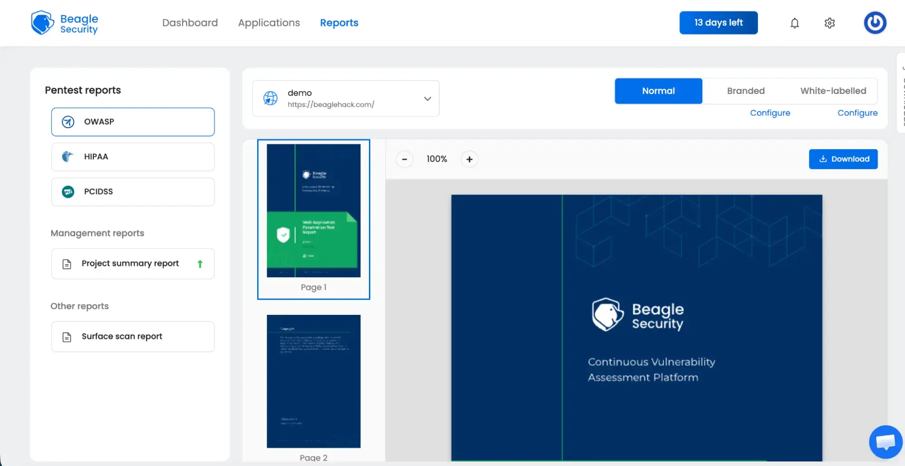Select the HIPAA pentest report
Screen dimensions: 905x466
(x=133, y=157)
